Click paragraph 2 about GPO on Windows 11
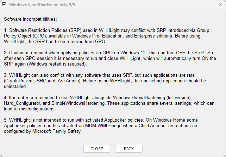This screenshot has width=226, height=157. (109, 58)
